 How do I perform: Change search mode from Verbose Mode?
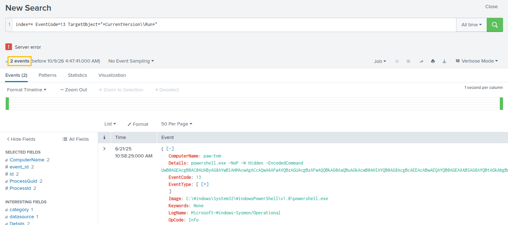[x=477, y=61]
